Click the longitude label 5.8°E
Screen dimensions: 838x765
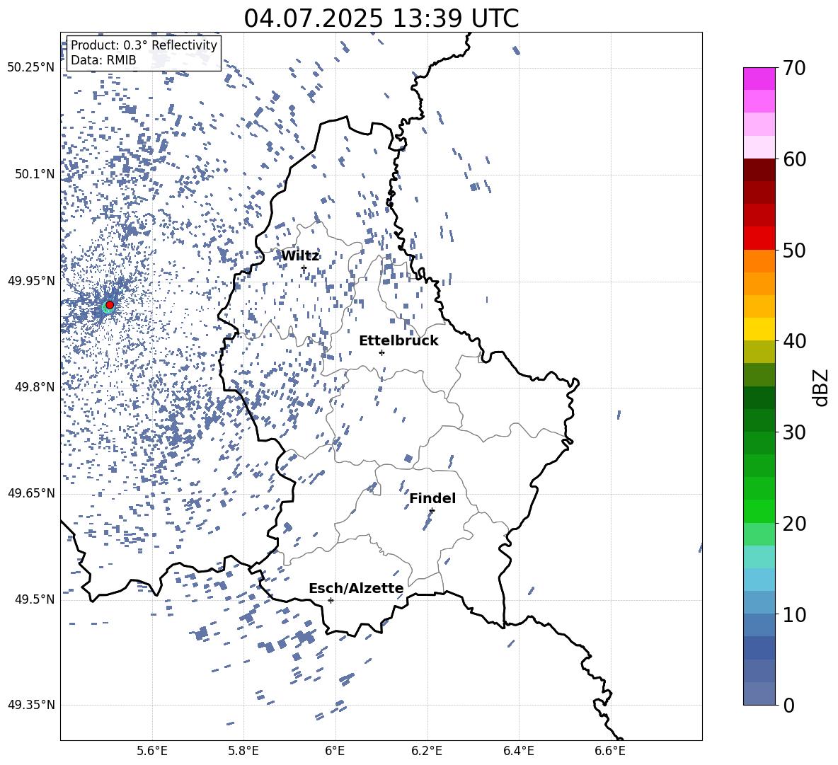pyautogui.click(x=243, y=751)
